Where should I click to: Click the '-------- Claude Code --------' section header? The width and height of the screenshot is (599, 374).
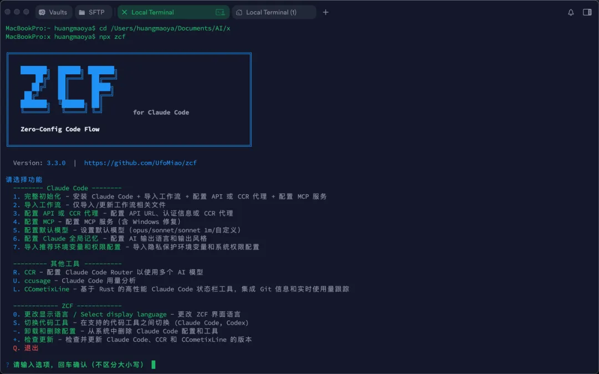tap(67, 188)
